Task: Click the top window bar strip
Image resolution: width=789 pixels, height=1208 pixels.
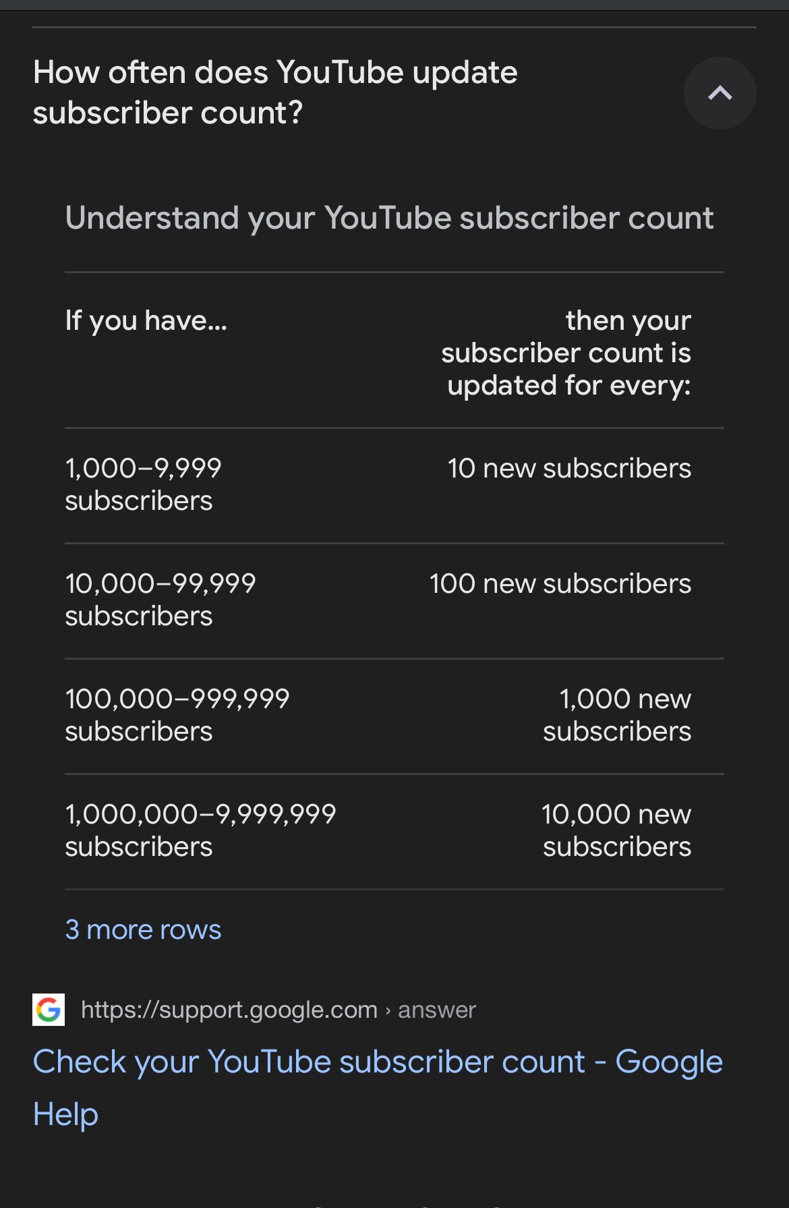Action: pos(394,5)
